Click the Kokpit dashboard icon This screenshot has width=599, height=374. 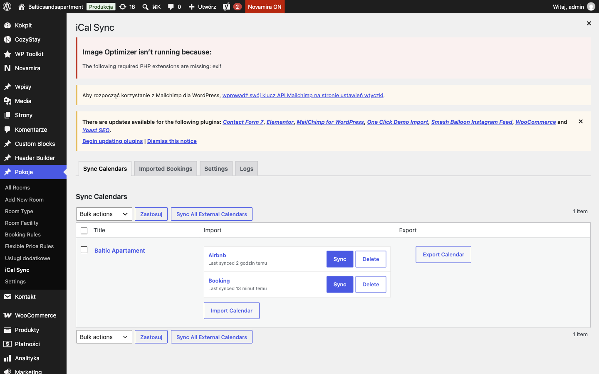[x=7, y=25]
